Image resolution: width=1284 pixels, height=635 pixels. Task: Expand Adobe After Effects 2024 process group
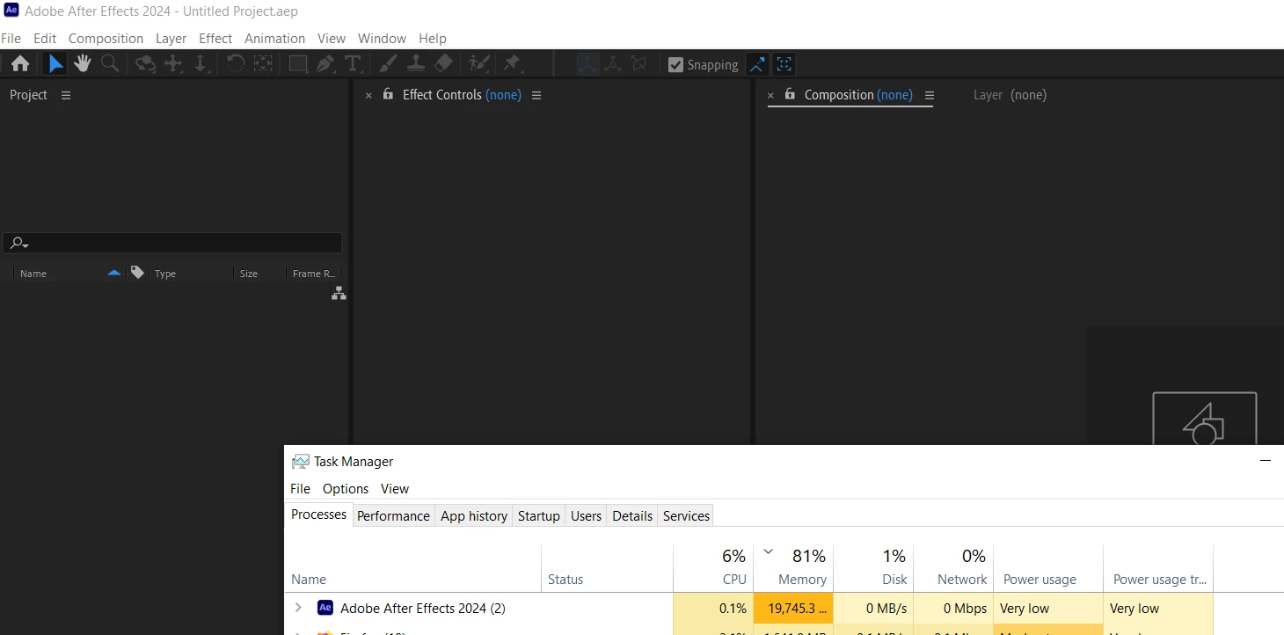(298, 608)
